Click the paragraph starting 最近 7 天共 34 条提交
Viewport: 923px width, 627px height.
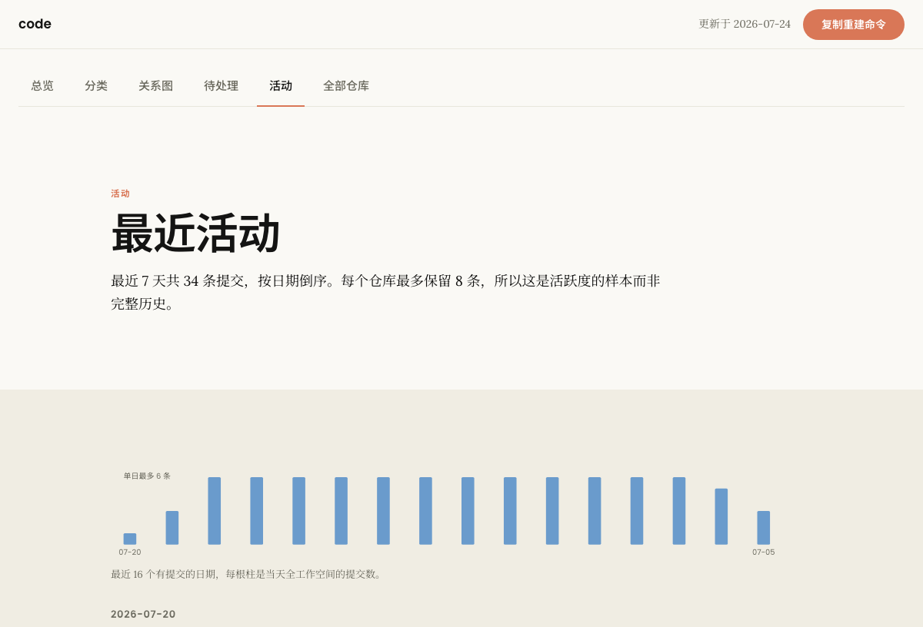pos(385,292)
